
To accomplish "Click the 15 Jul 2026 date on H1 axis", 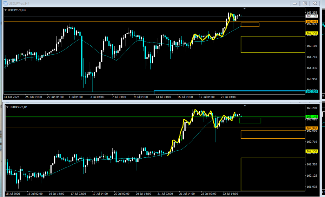I will 13,194.
